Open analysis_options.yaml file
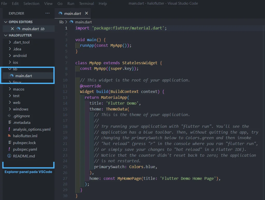 32,129
